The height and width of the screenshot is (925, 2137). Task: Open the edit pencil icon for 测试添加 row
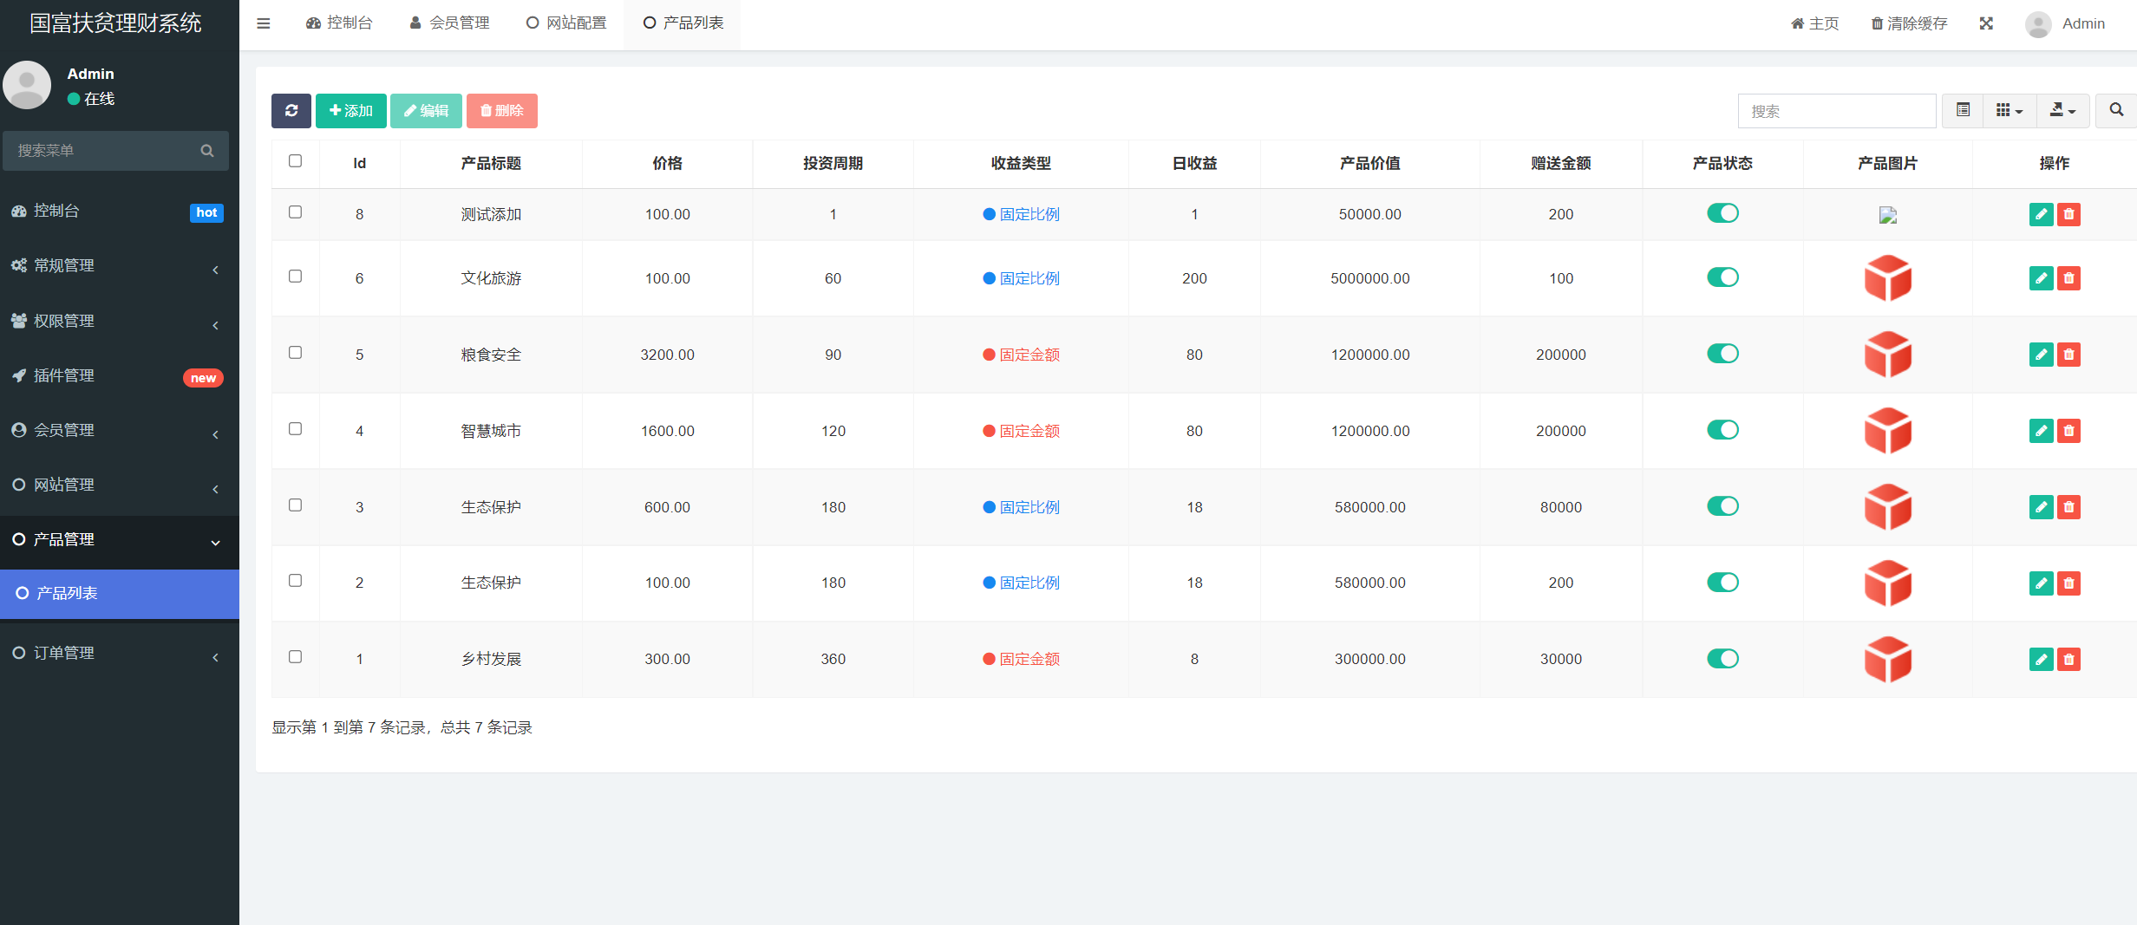[2041, 214]
